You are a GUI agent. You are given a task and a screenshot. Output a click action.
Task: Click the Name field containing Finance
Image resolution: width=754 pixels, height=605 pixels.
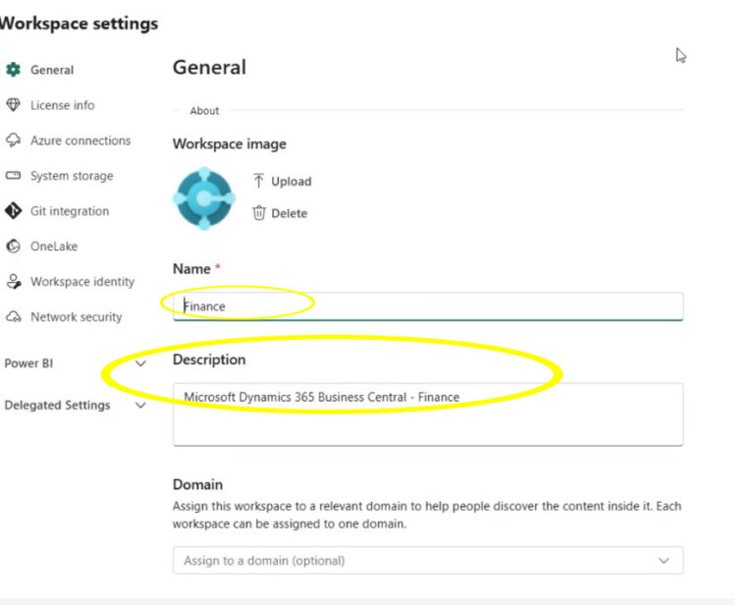(428, 306)
